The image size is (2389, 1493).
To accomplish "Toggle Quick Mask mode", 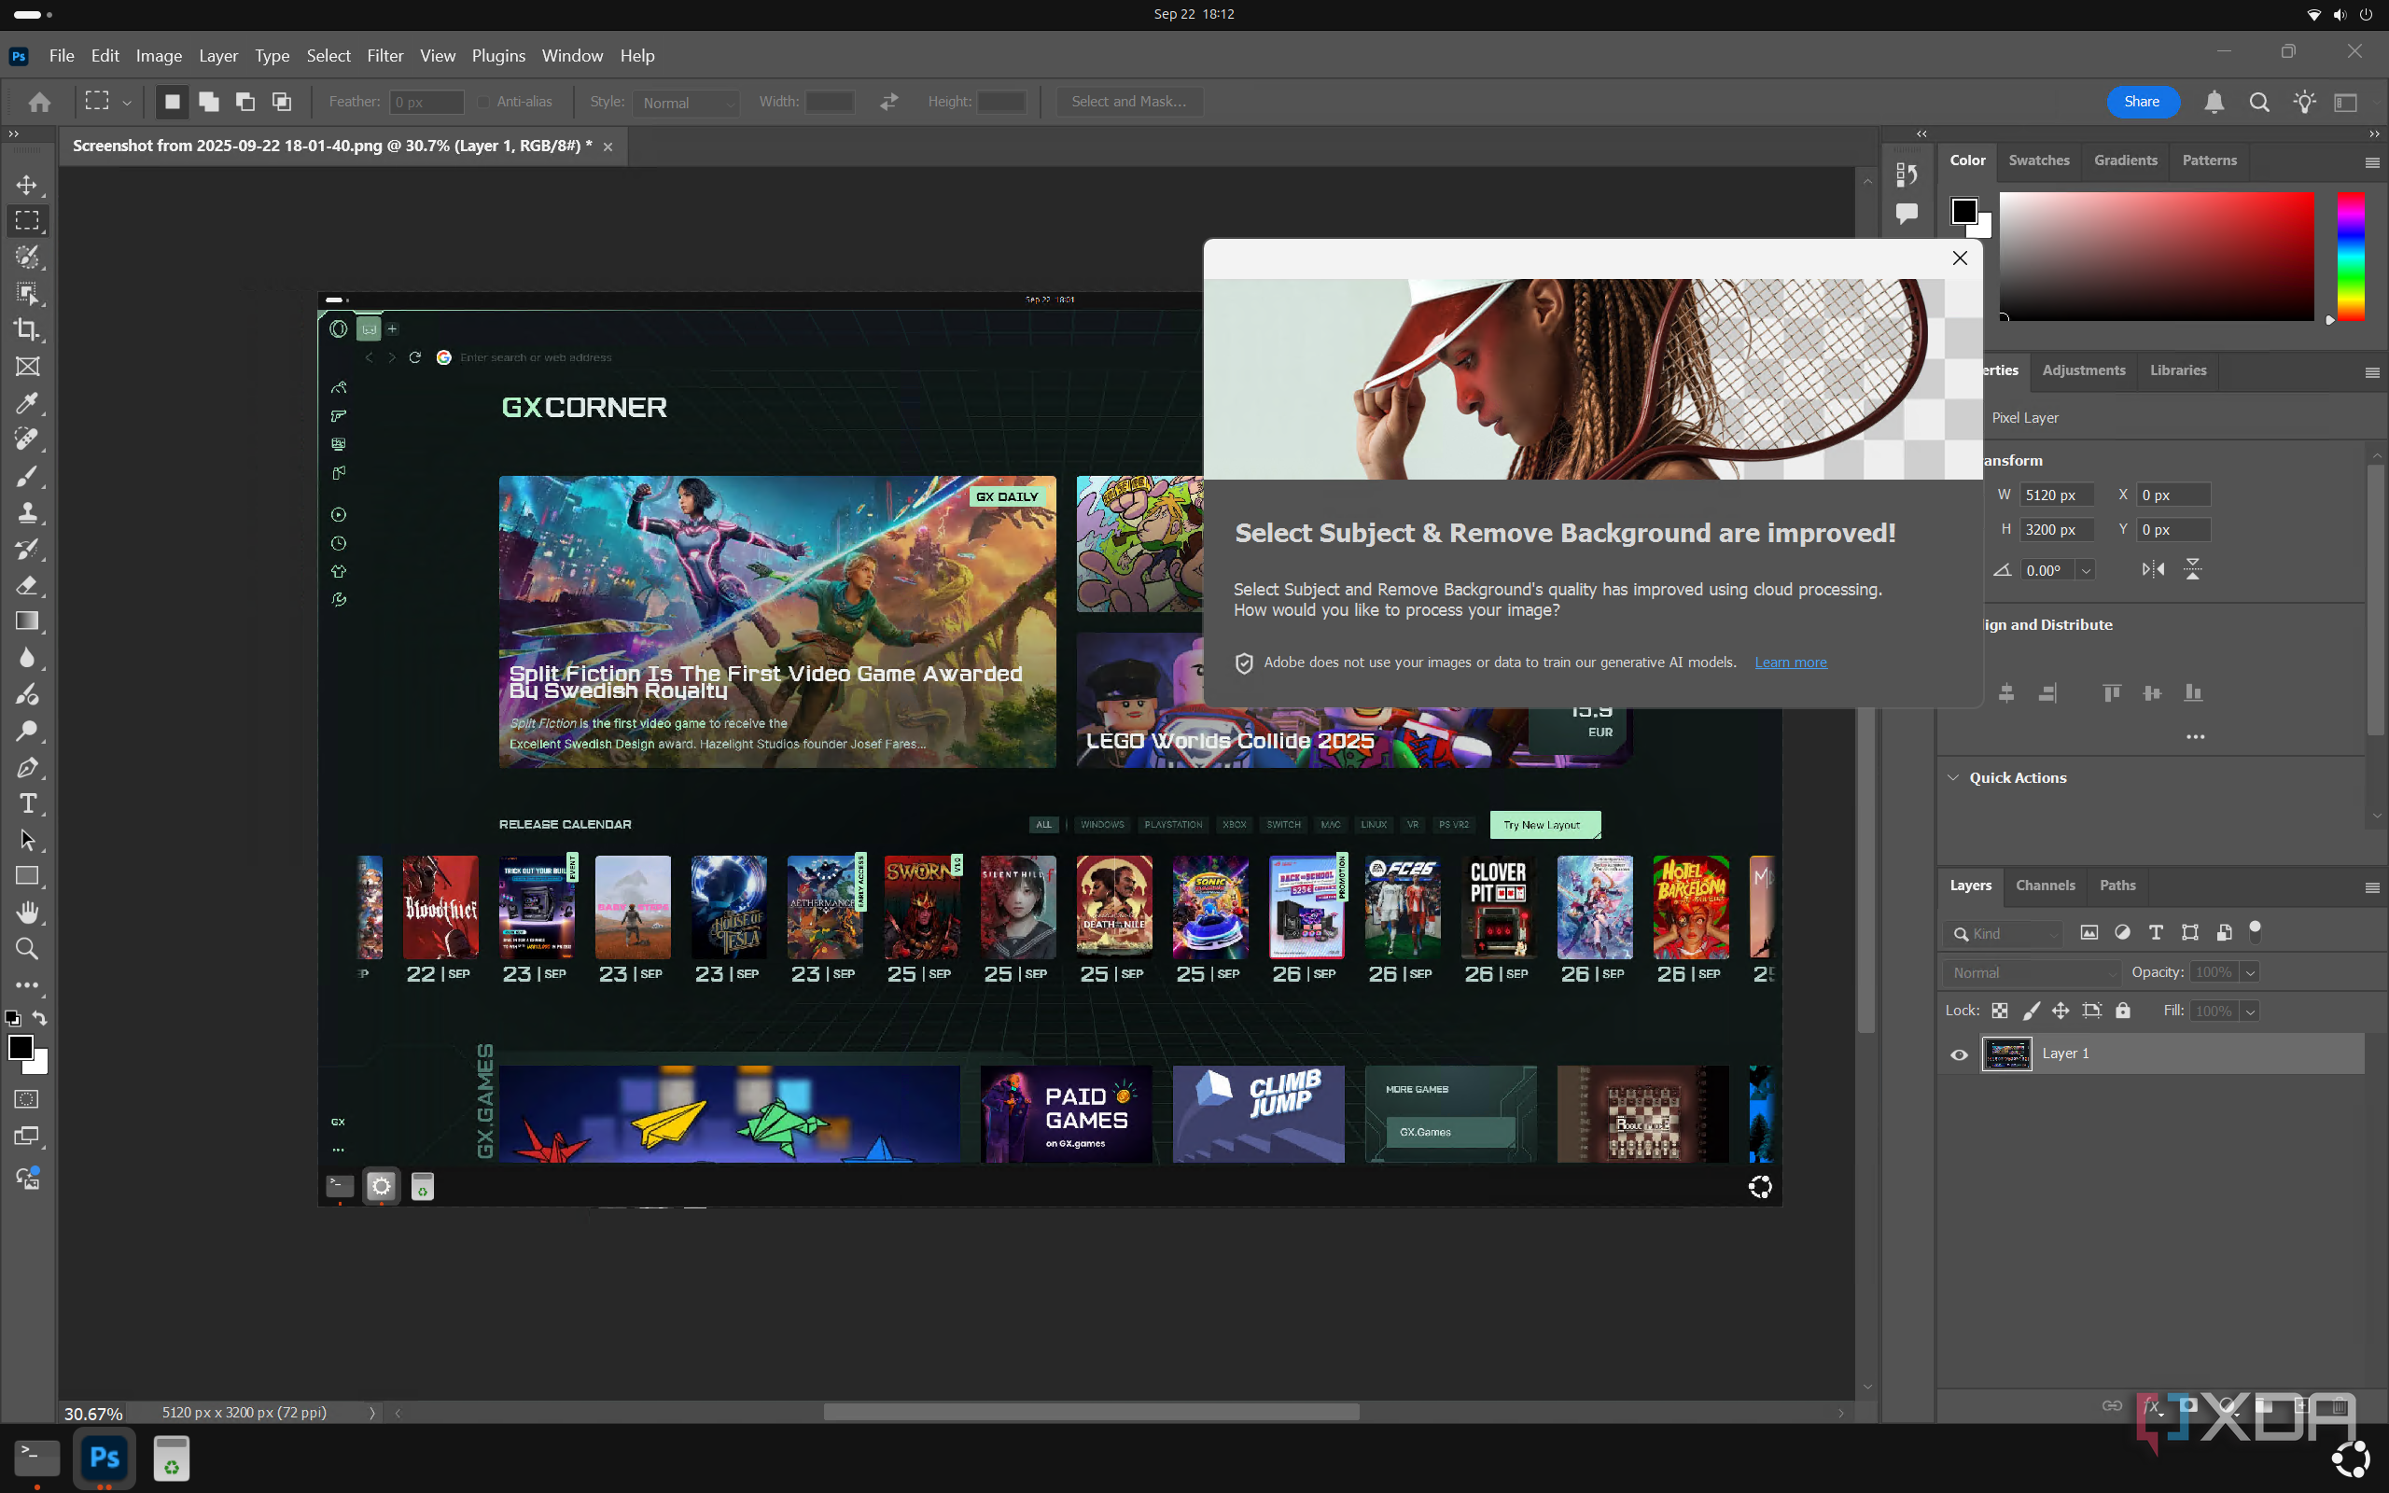I will 27,1099.
